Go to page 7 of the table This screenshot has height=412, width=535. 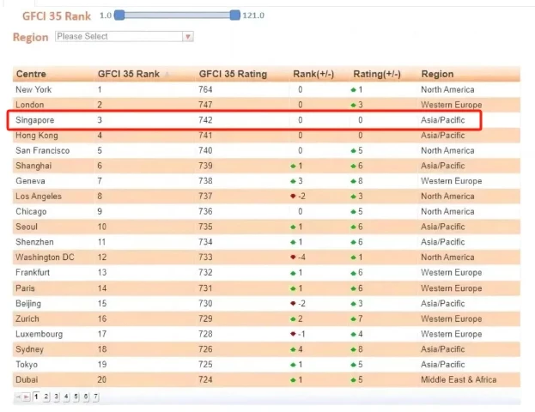click(96, 397)
